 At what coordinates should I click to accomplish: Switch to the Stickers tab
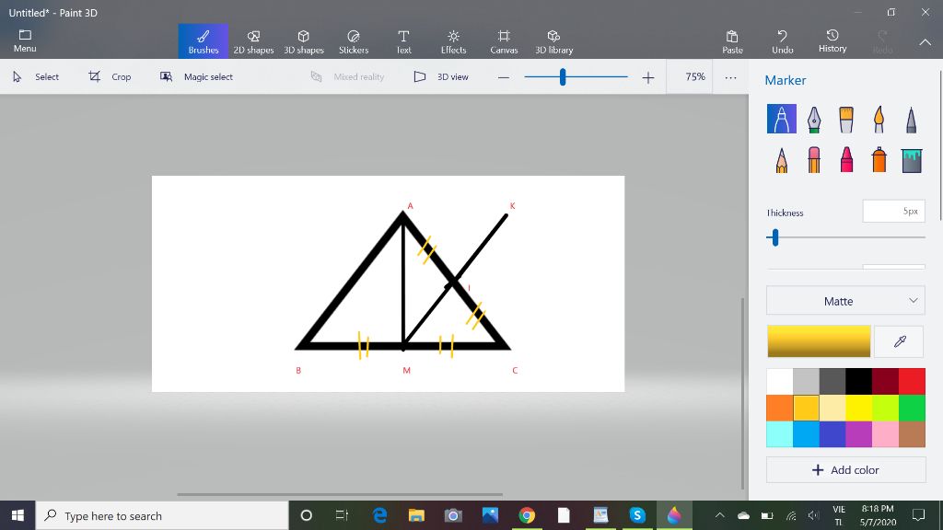(x=354, y=41)
